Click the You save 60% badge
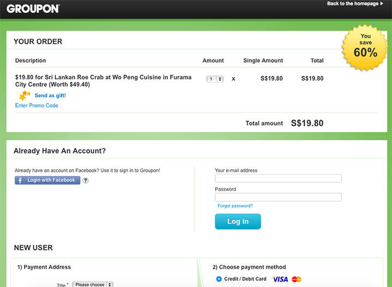The height and width of the screenshot is (287, 392). click(x=365, y=47)
